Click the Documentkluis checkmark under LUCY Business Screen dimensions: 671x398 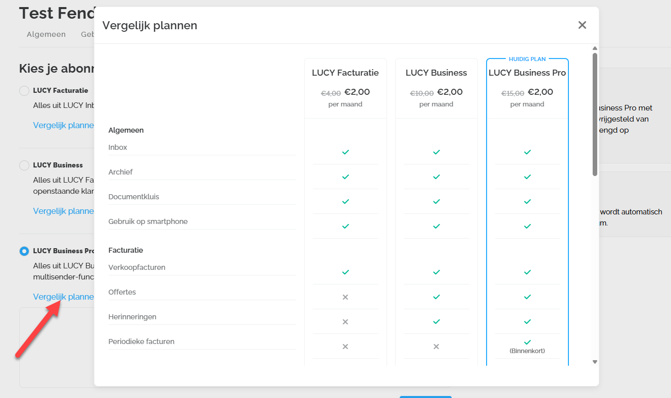coord(437,201)
